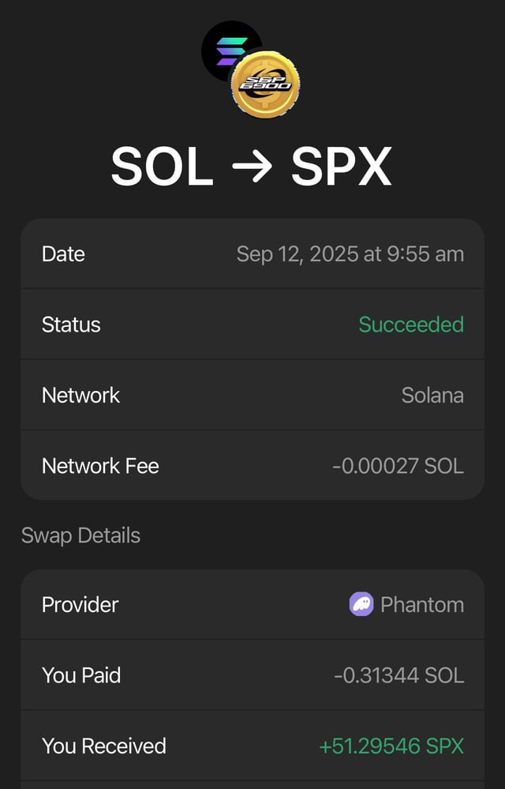Viewport: 505px width, 789px height.
Task: Tap the -0.00027 SOL fee amount
Action: [x=398, y=466]
